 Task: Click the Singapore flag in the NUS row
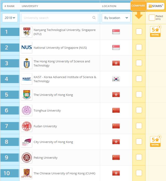[x=116, y=47]
